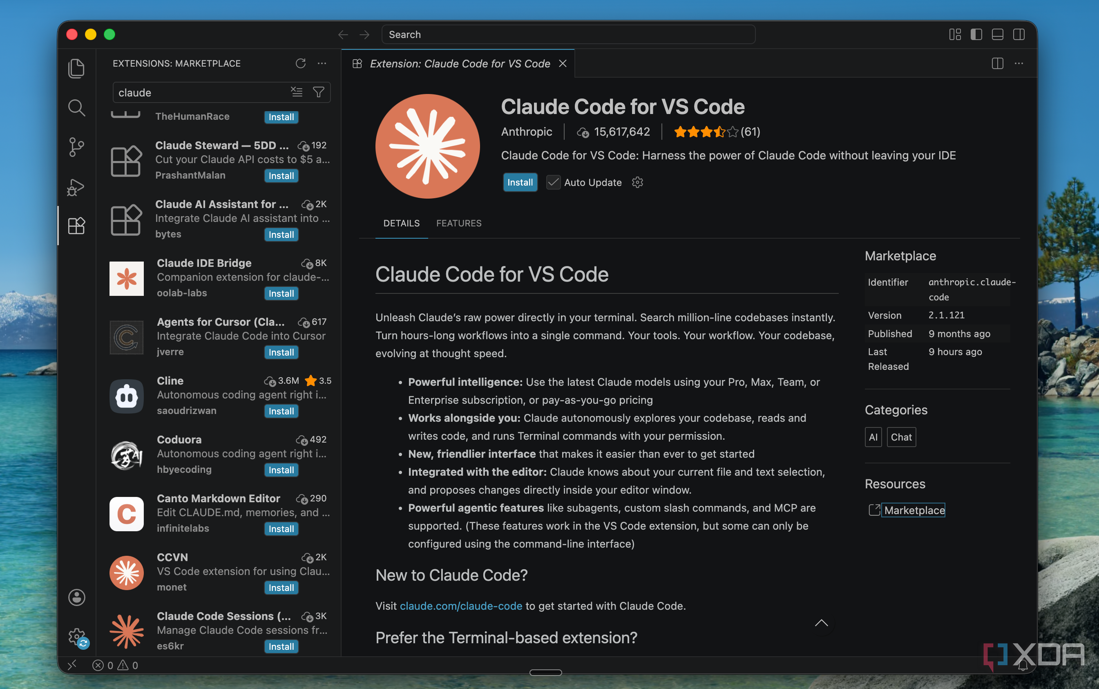The height and width of the screenshot is (689, 1099).
Task: Install the extension by TheHumanRace
Action: (x=281, y=117)
